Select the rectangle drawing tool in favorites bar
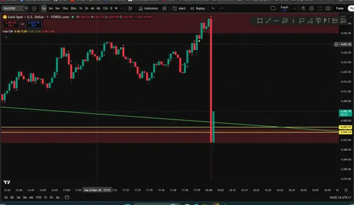Viewport: 354px width, 205px height. (x=259, y=21)
